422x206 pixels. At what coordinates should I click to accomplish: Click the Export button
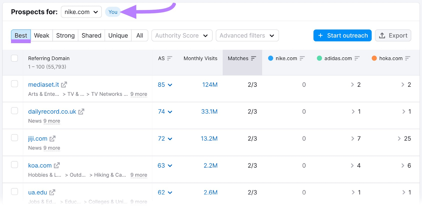[393, 36]
